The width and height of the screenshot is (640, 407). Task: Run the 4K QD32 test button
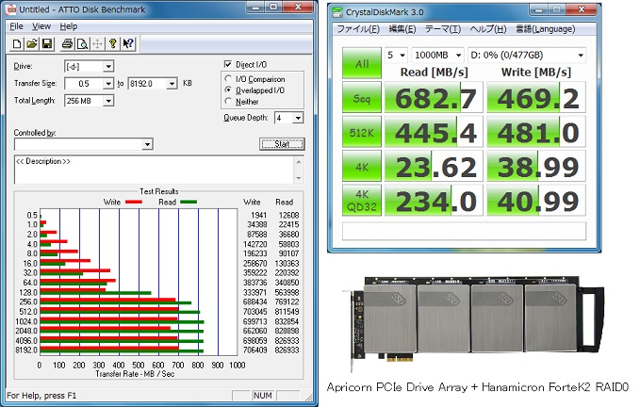pyautogui.click(x=362, y=201)
